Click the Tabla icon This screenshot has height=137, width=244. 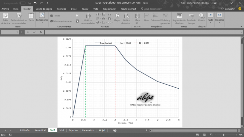click(31, 17)
